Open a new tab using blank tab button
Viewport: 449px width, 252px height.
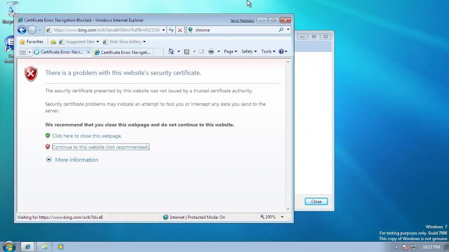(x=158, y=52)
